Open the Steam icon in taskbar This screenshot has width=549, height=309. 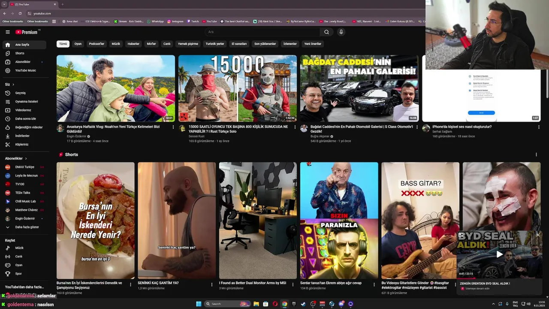pos(303,304)
